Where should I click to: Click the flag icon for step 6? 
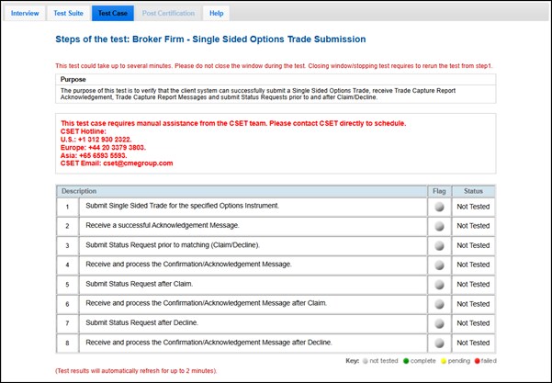pos(439,303)
